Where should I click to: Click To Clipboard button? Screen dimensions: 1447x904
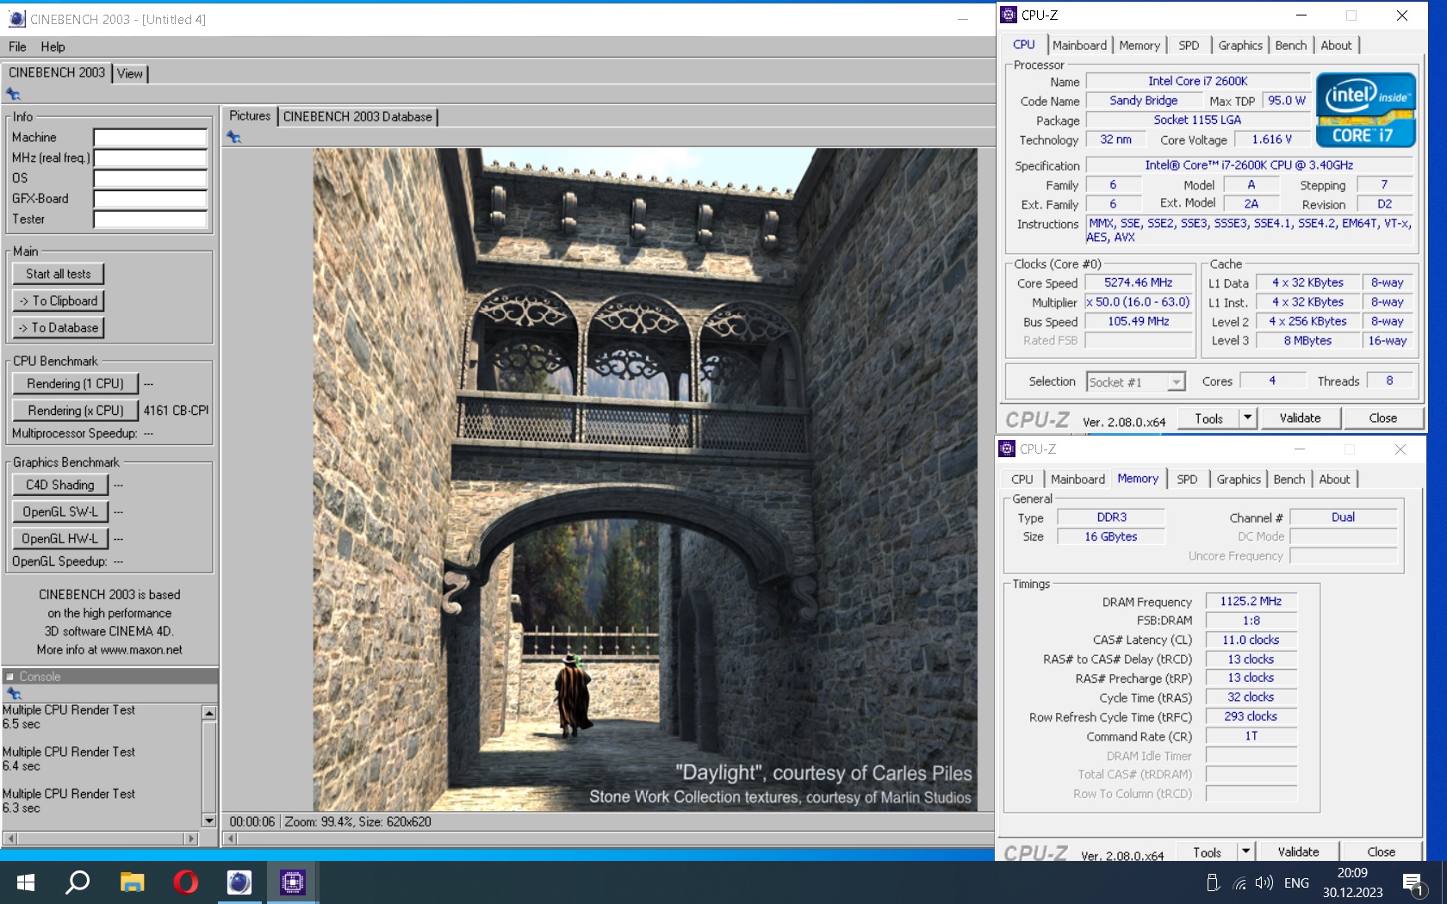(59, 300)
